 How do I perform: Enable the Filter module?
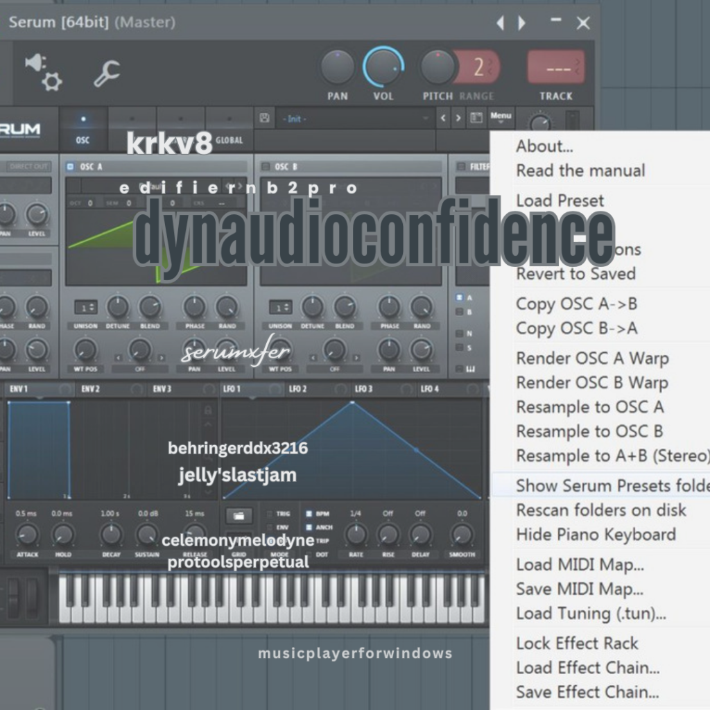tap(460, 166)
